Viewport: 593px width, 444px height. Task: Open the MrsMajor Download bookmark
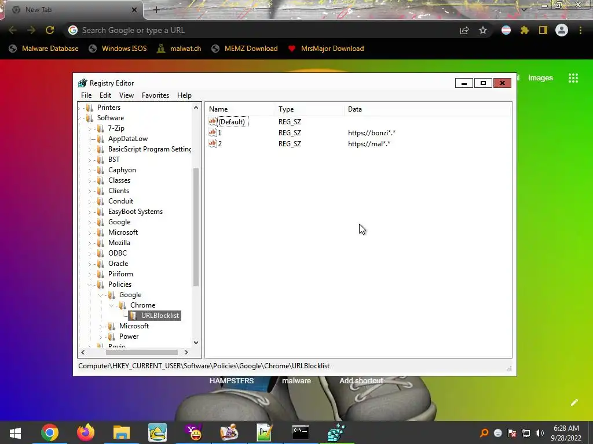tap(325, 49)
